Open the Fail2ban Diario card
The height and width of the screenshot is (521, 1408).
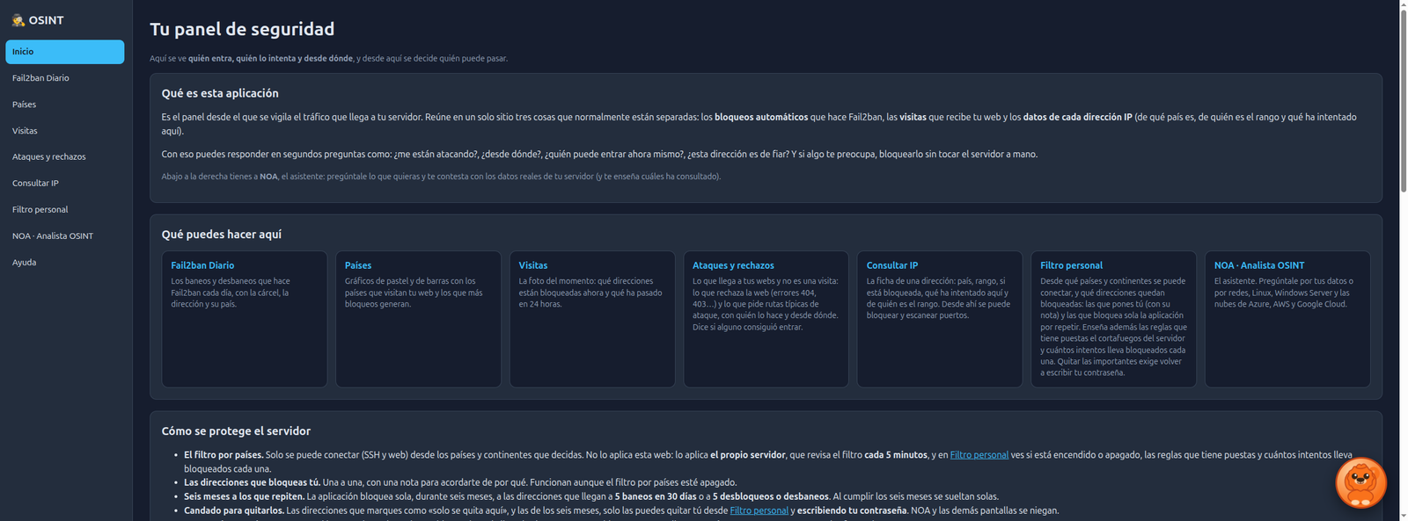click(244, 319)
